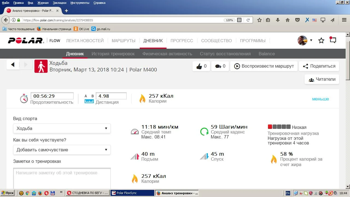Open the 'Вид спорта' dropdown showing Ходьба

click(62, 128)
